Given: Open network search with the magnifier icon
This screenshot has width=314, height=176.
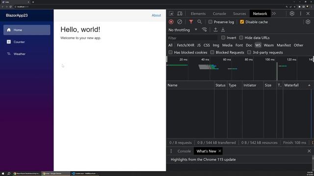Looking at the screenshot, I should [200, 22].
